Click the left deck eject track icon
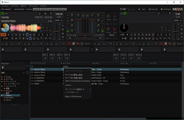Image resolution: width=184 pixels, height=120 pixels. pos(43,30)
